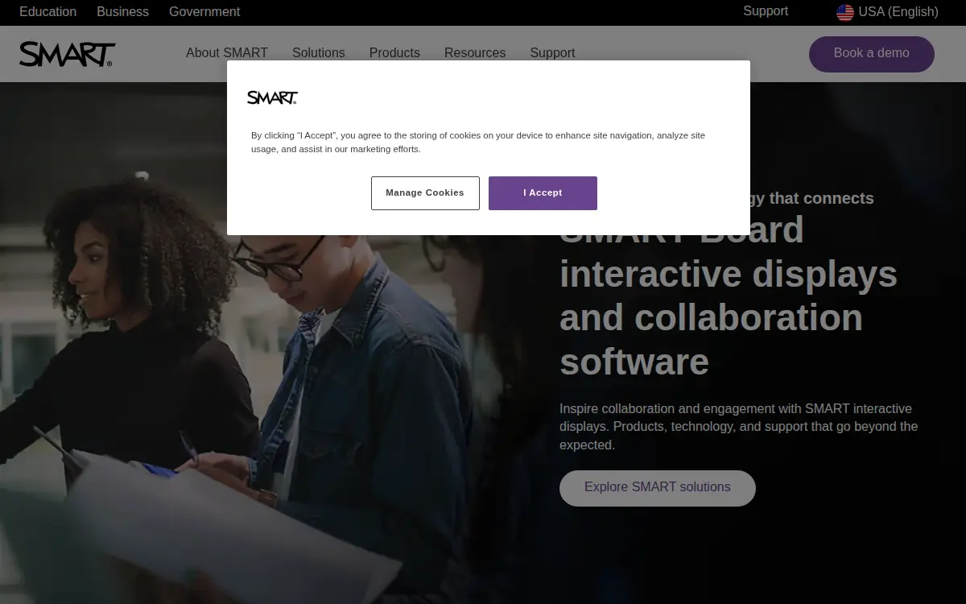Open Support in main navigation

[552, 52]
